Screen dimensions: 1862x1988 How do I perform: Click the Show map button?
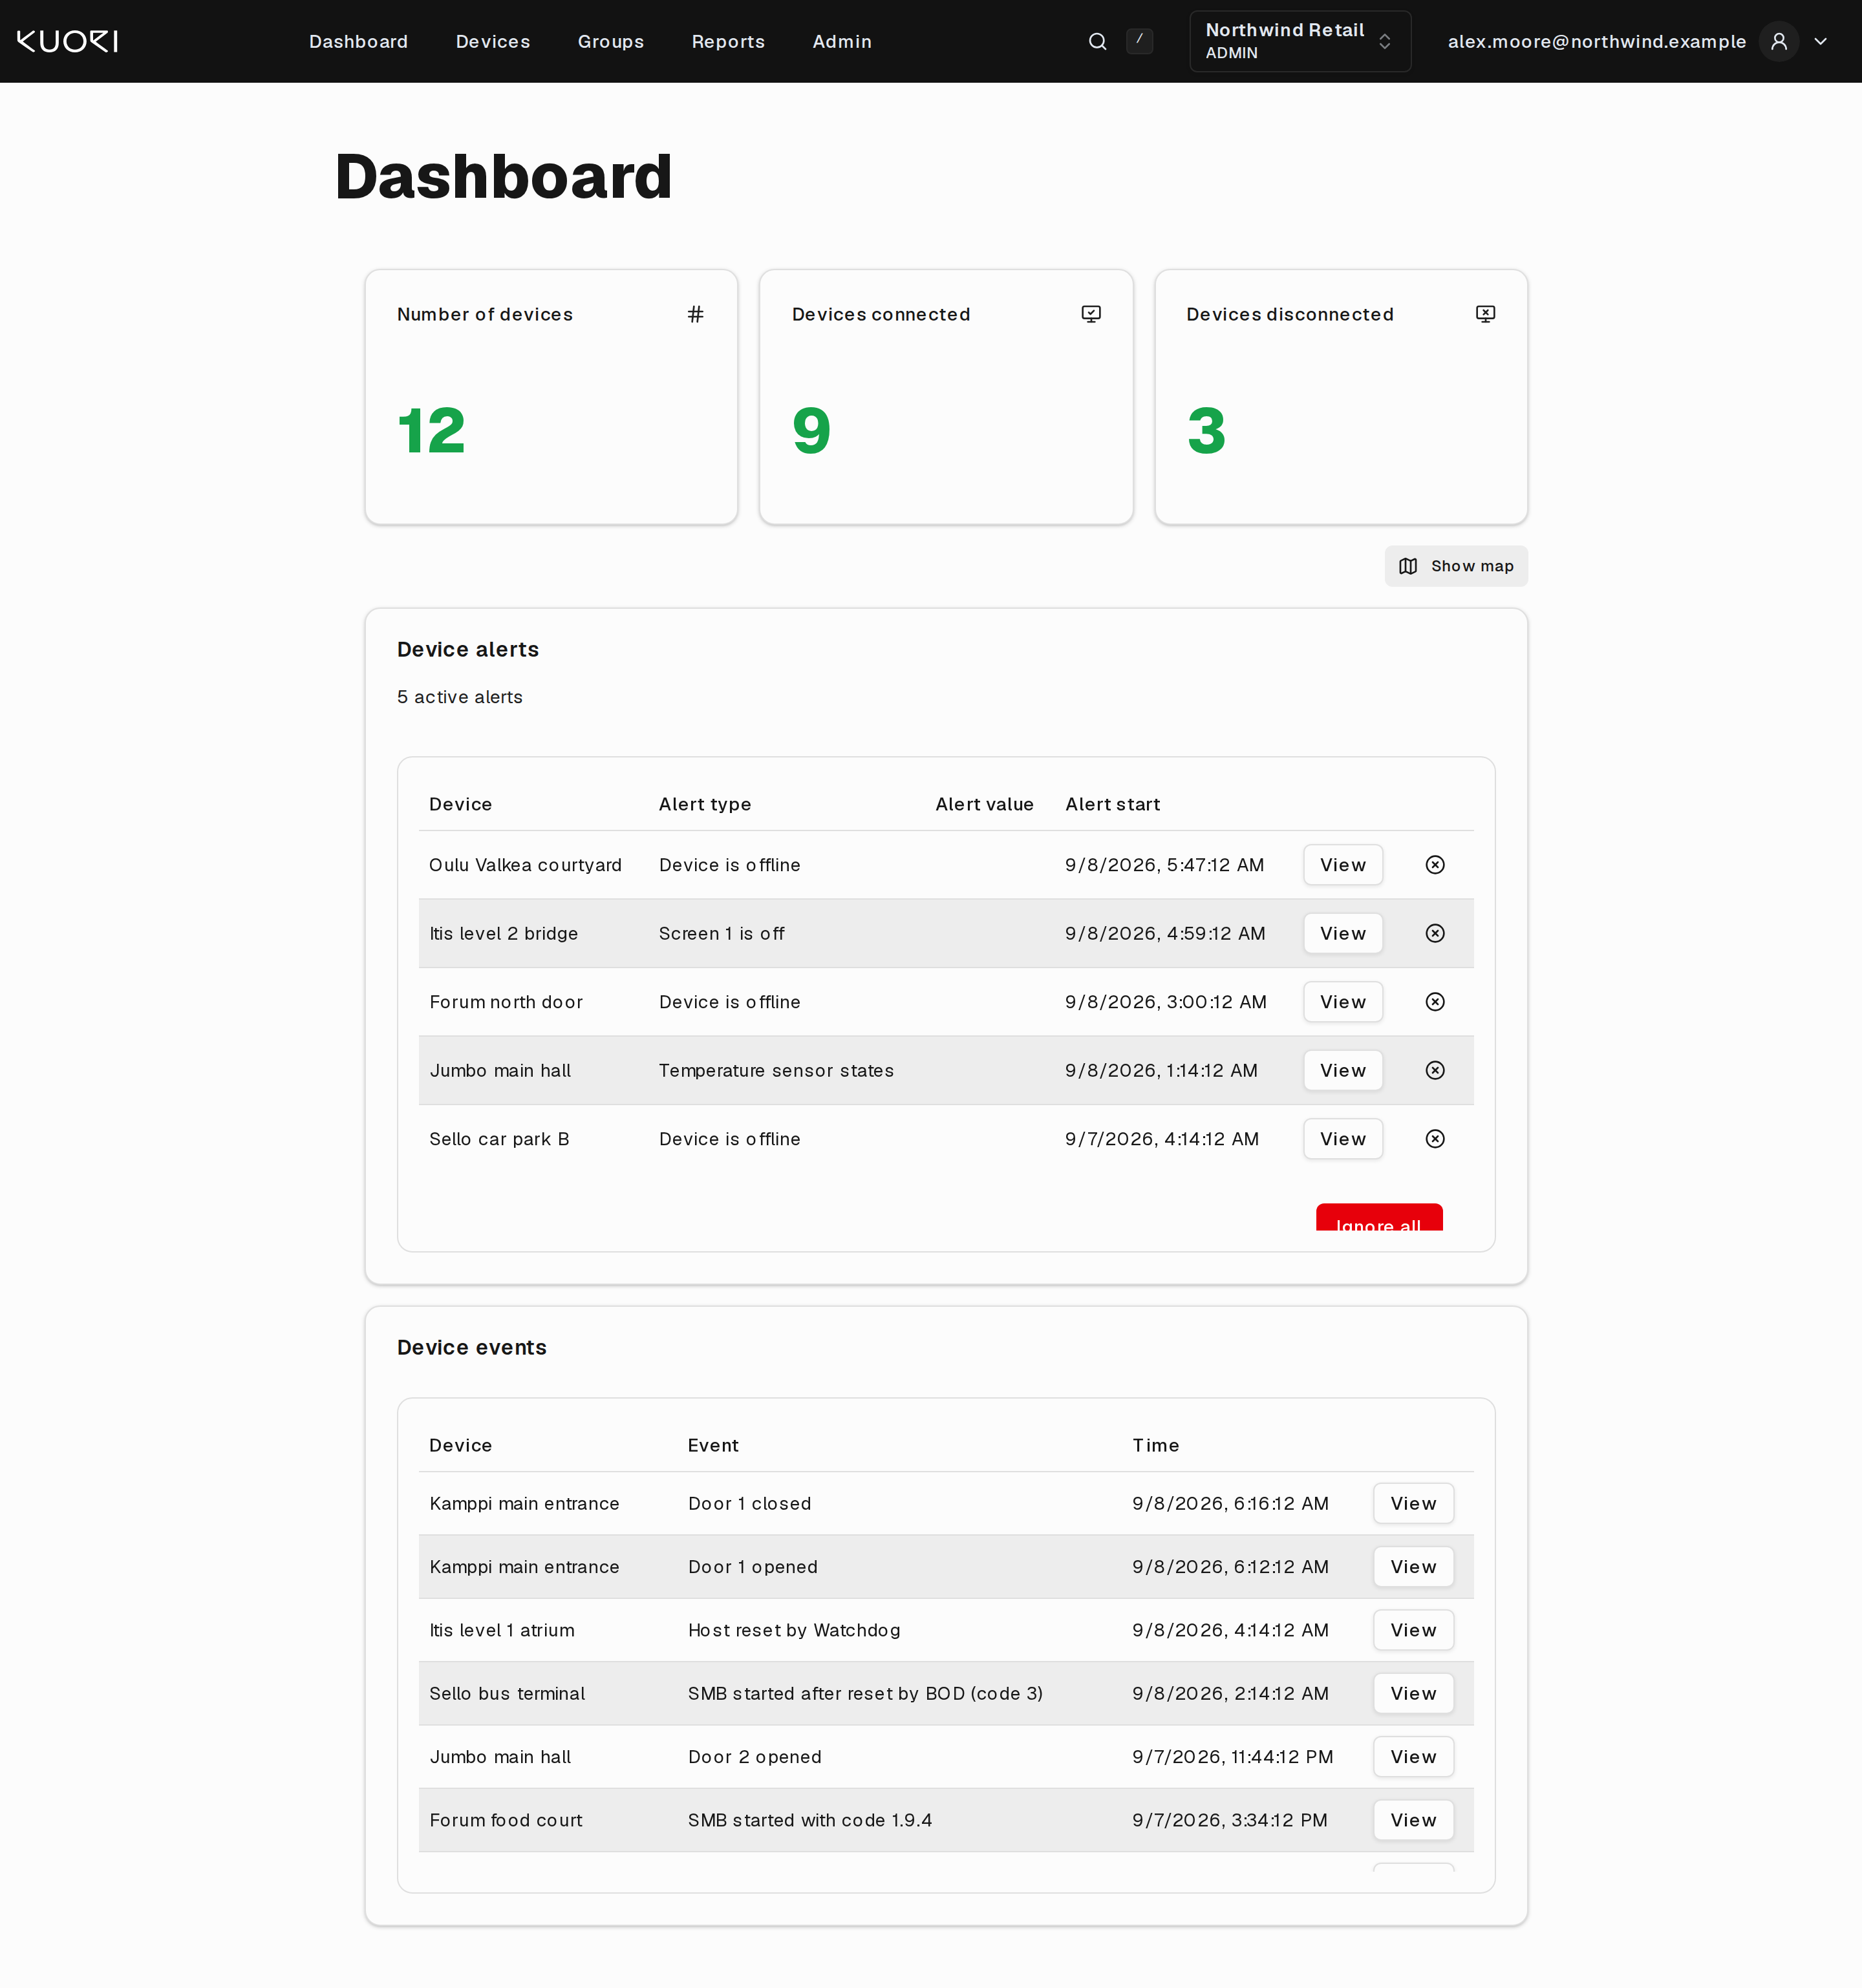point(1456,566)
